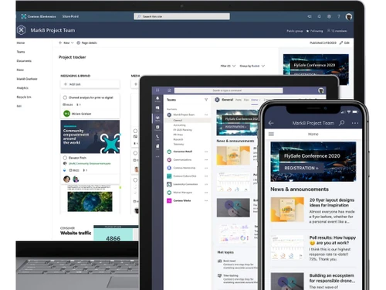Open Teams user avatar on tablet
This screenshot has width=386, height=290.
point(321,90)
